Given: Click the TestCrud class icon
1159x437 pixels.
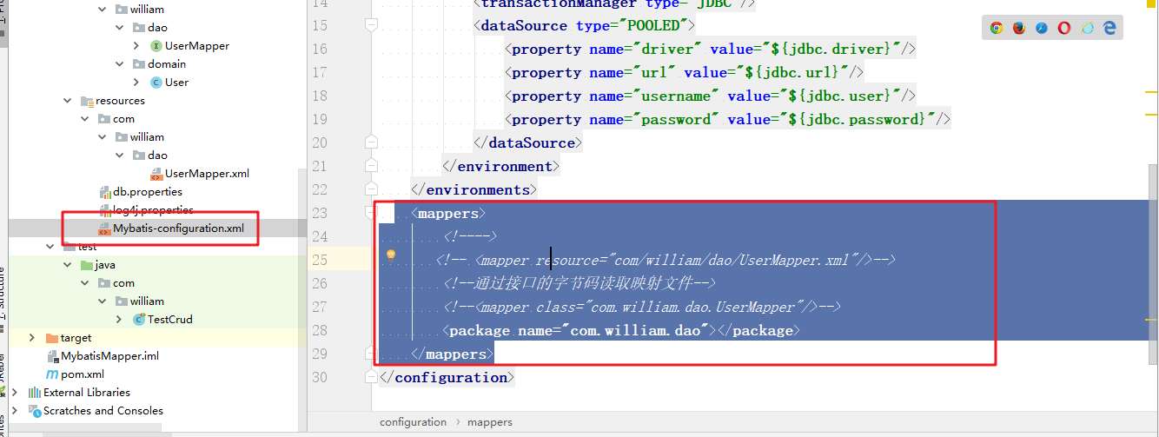Looking at the screenshot, I should point(138,320).
